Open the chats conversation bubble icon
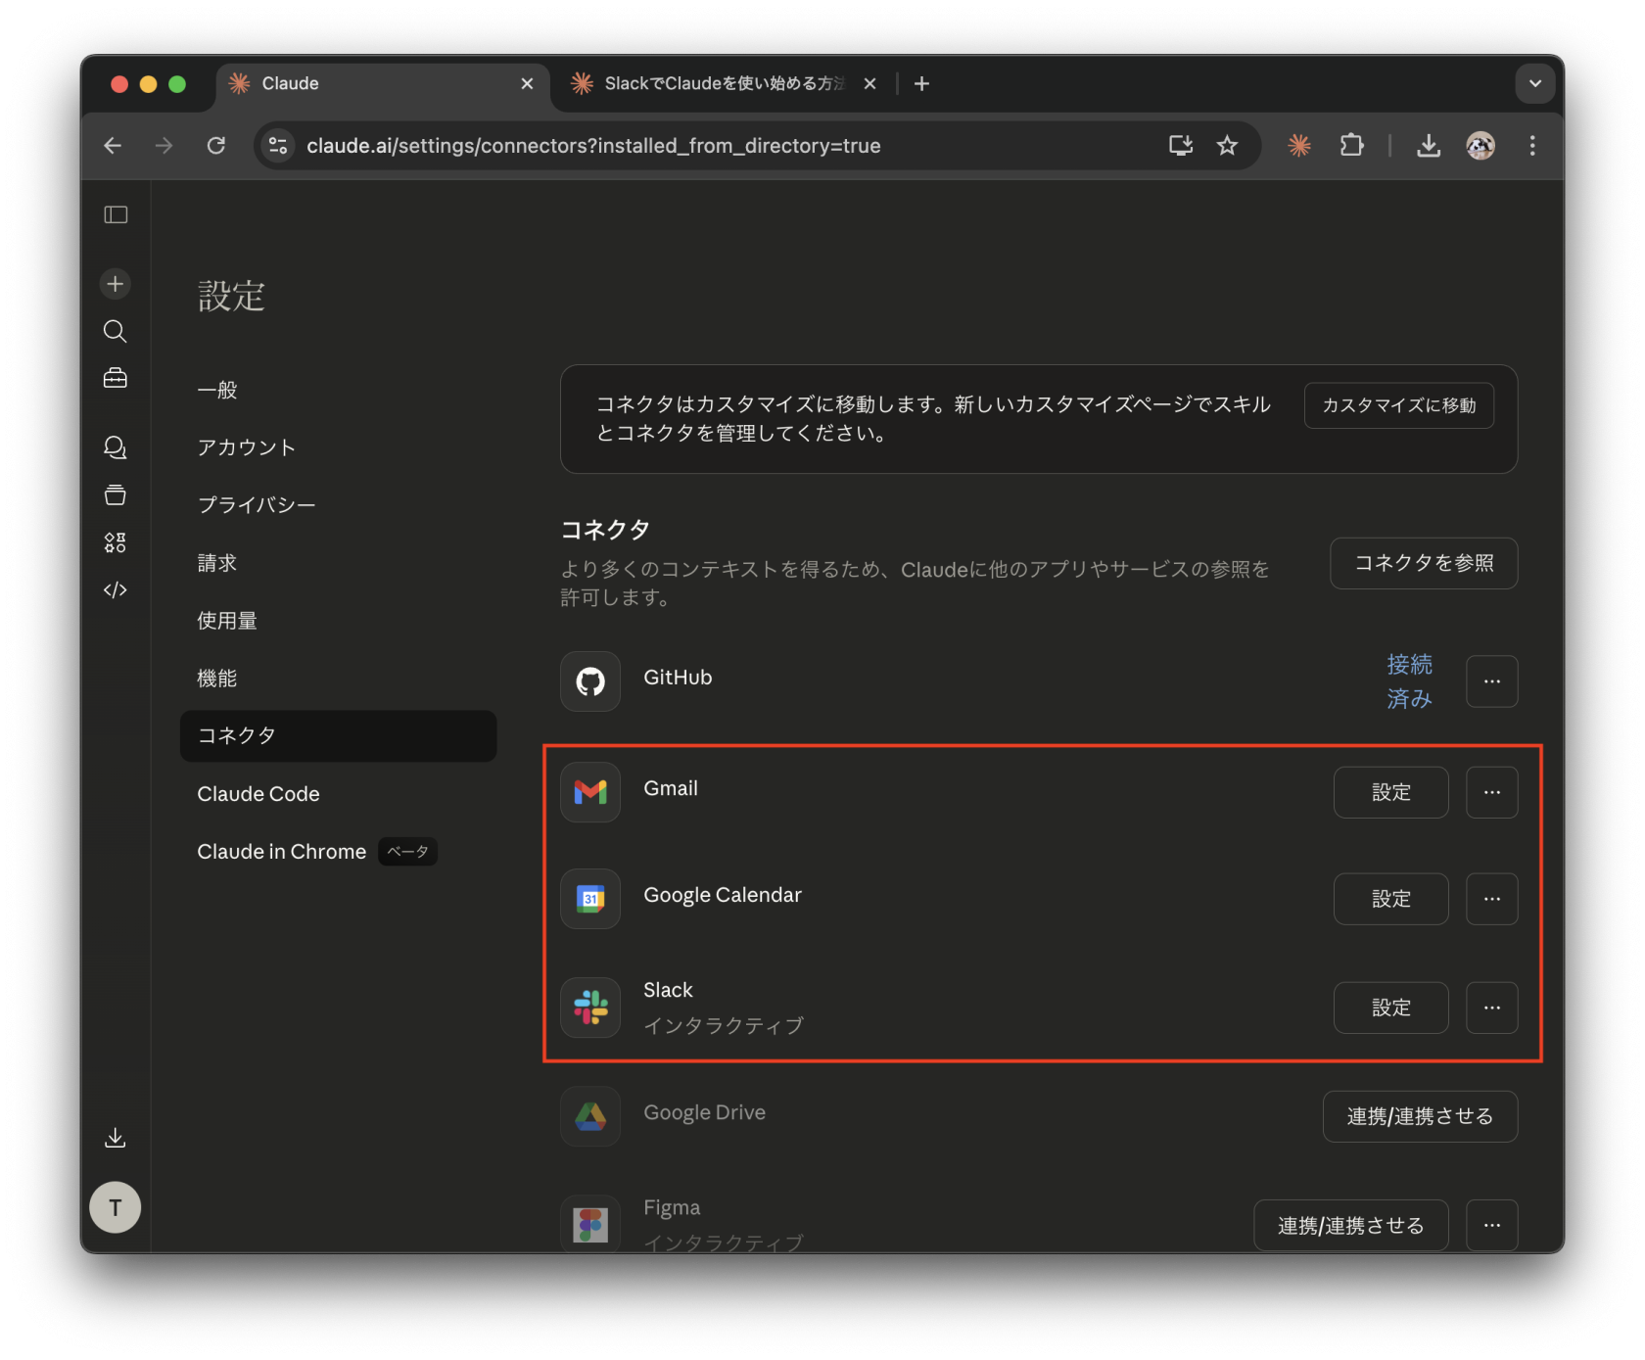This screenshot has width=1645, height=1360. click(115, 447)
